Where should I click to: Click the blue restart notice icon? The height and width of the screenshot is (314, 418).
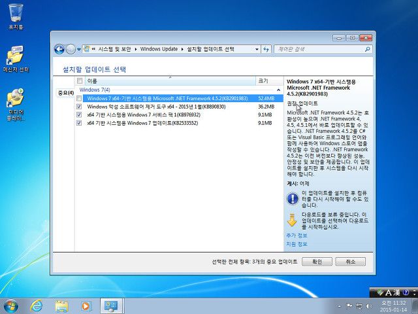(293, 199)
